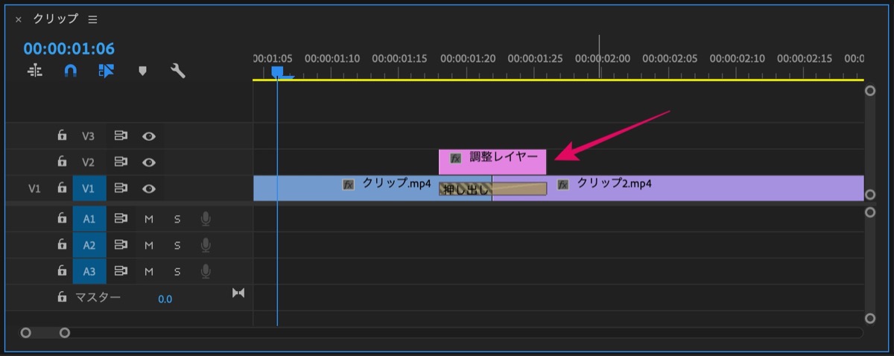Mute track A2 with M
Viewport: 894px width, 356px height.
pos(149,245)
